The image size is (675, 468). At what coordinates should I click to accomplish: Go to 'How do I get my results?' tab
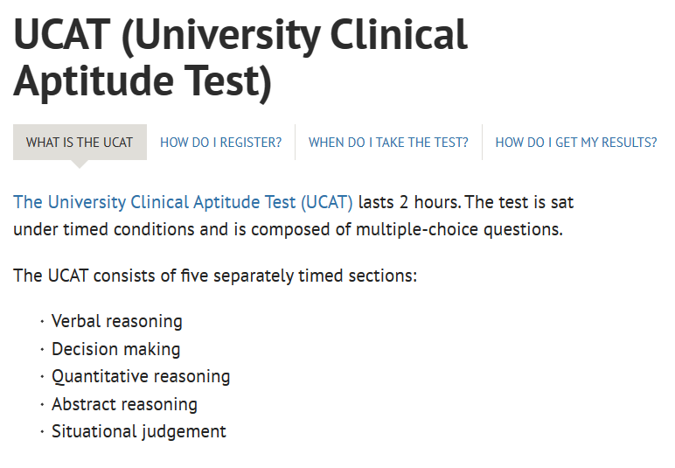pyautogui.click(x=576, y=142)
